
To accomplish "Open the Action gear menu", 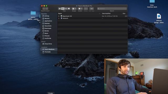I will [x=80, y=9].
